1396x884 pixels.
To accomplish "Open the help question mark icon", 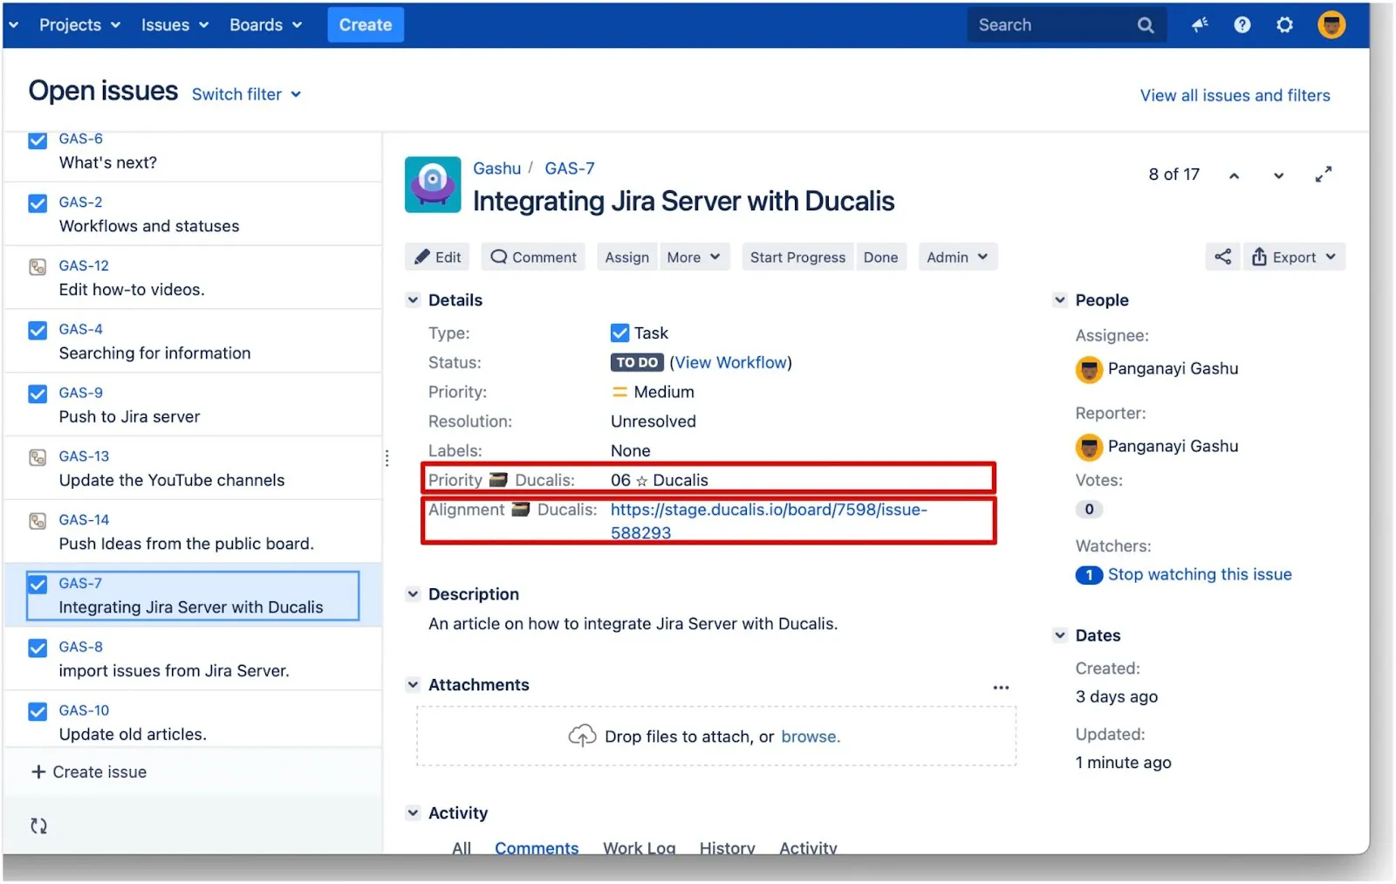I will pos(1242,25).
